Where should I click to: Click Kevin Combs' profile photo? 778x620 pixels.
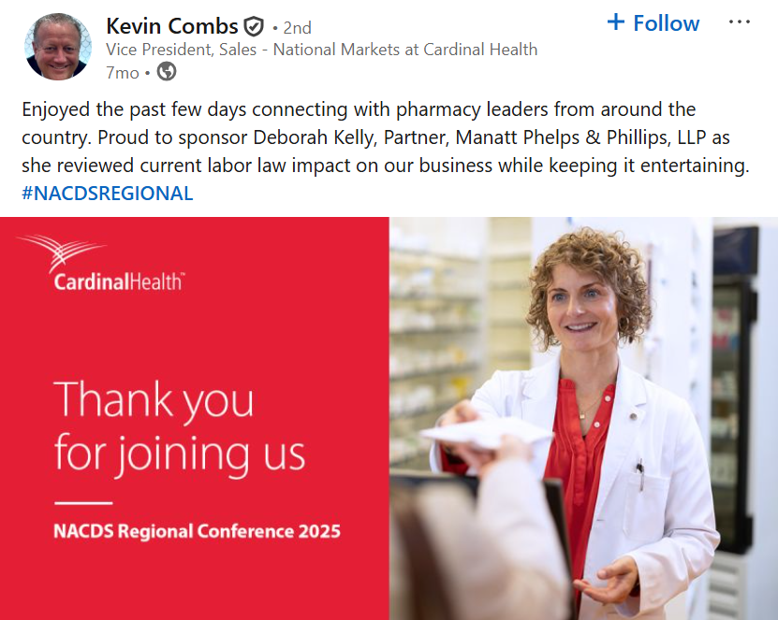pyautogui.click(x=57, y=47)
